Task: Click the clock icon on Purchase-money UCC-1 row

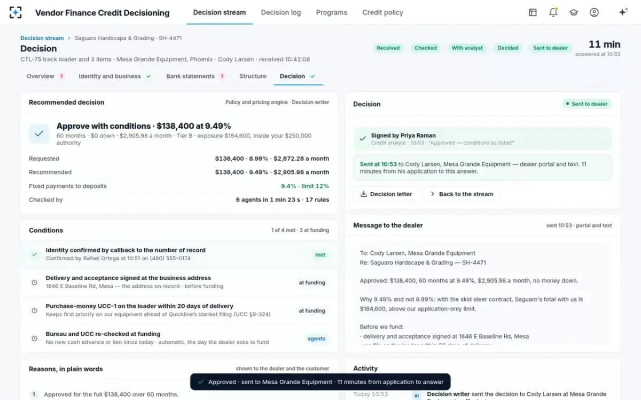Action: pos(35,310)
